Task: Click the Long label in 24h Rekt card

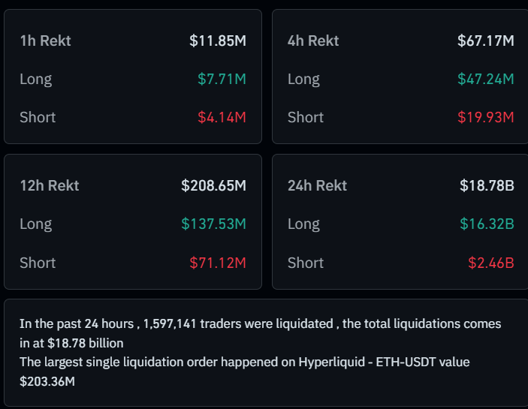Action: [x=303, y=224]
